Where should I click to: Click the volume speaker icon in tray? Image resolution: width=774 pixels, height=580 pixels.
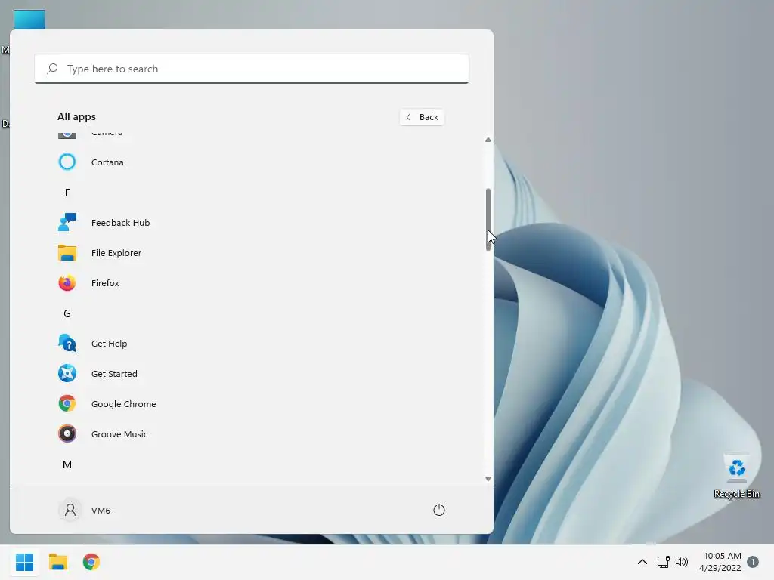pyautogui.click(x=682, y=562)
